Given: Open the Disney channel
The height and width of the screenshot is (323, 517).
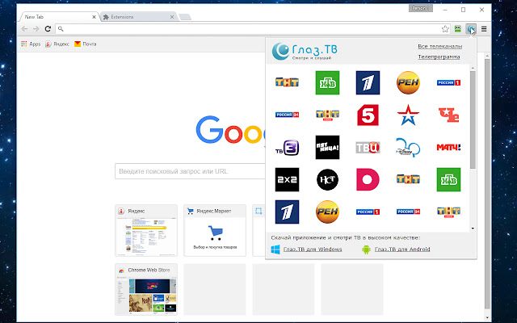Looking at the screenshot, I should click(x=408, y=147).
